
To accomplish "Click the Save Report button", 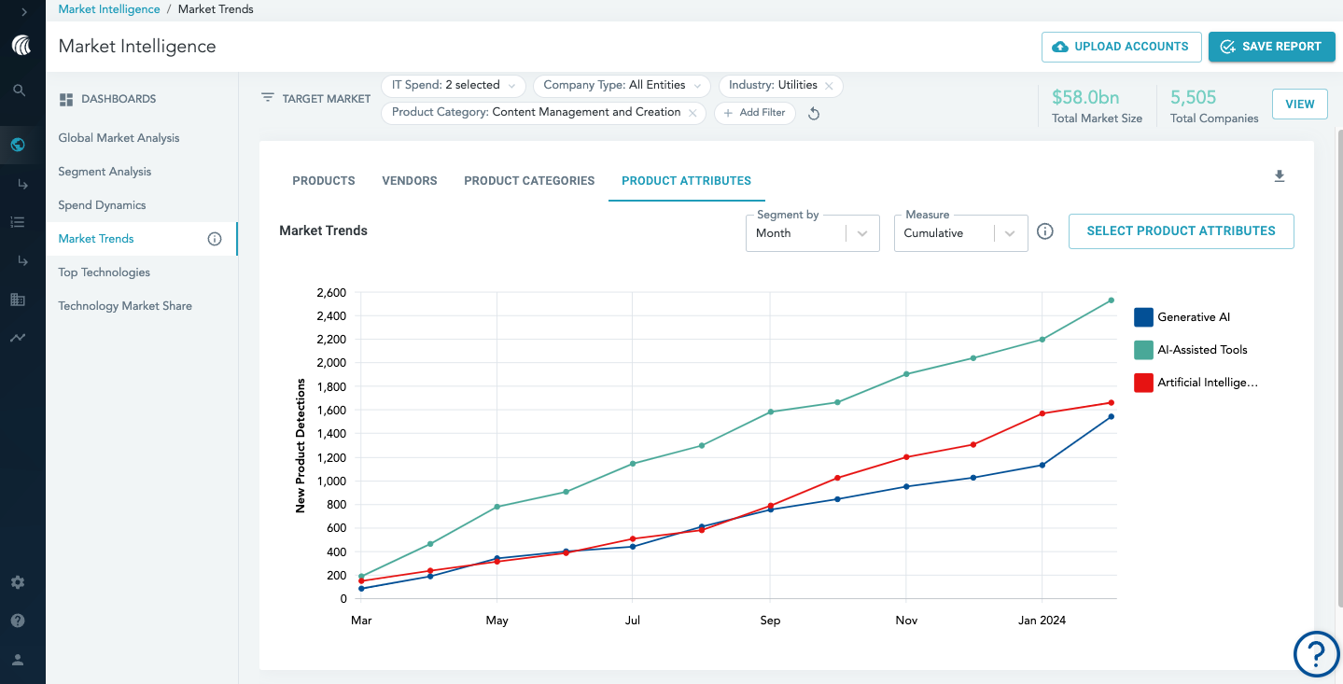I will pos(1271,47).
